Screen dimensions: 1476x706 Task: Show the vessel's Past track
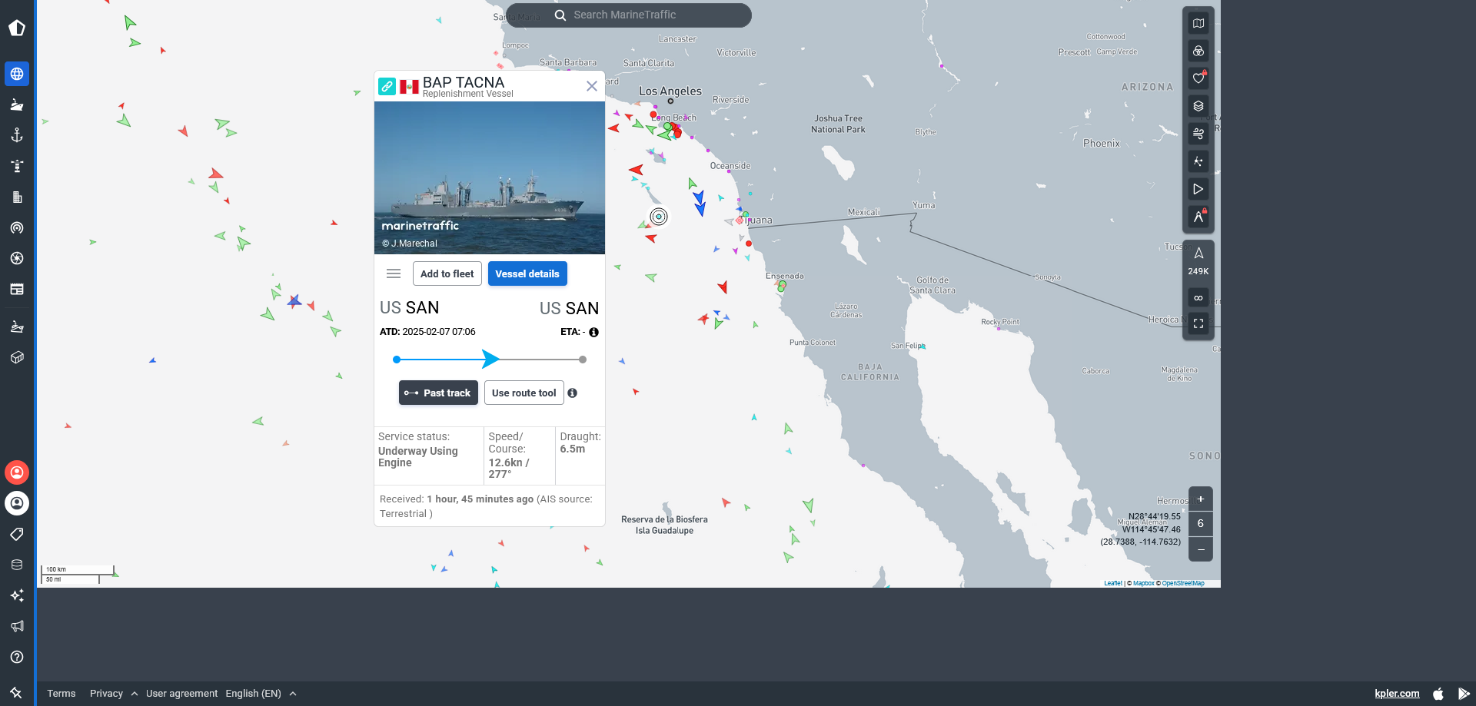click(438, 393)
